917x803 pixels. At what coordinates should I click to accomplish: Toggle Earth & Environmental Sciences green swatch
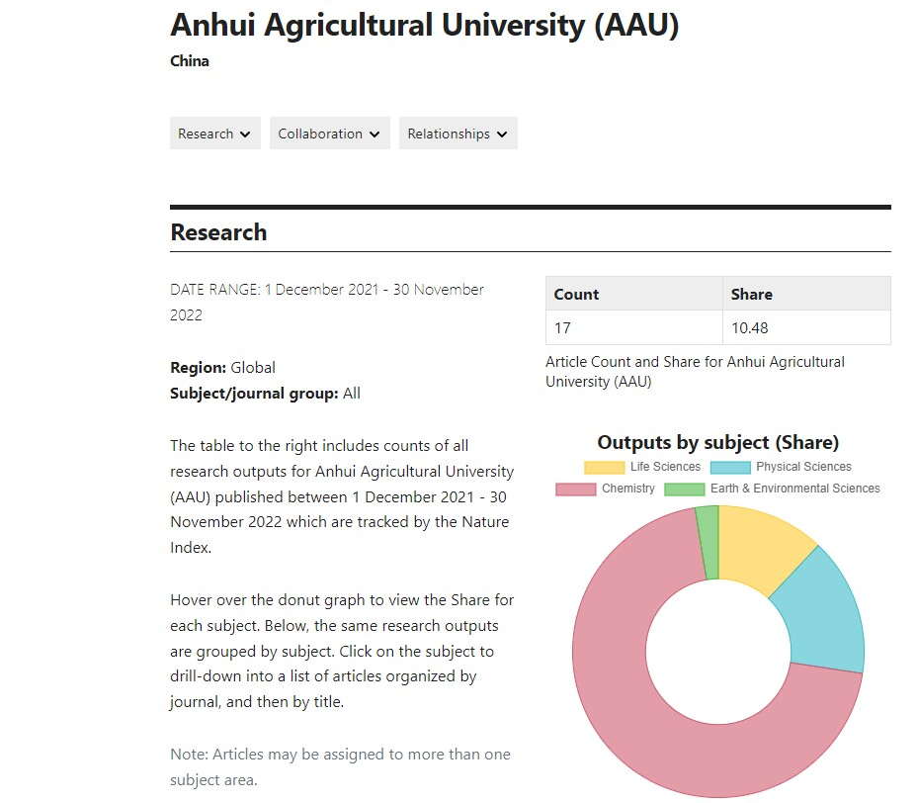point(684,489)
